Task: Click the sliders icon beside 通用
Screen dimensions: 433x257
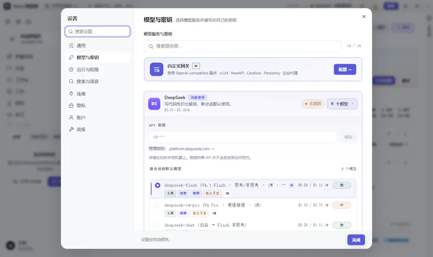Action: [71, 45]
